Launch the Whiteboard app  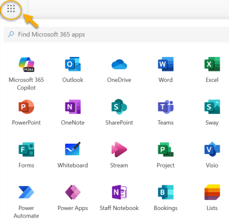[72, 149]
